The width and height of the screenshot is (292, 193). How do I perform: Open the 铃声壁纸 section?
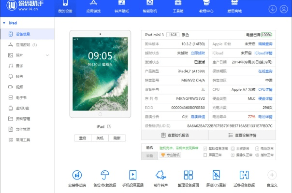[x=122, y=7]
